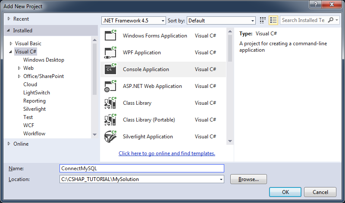This screenshot has height=203, width=345.
Task: Click the 'WPF Application' template name
Action: (x=142, y=53)
